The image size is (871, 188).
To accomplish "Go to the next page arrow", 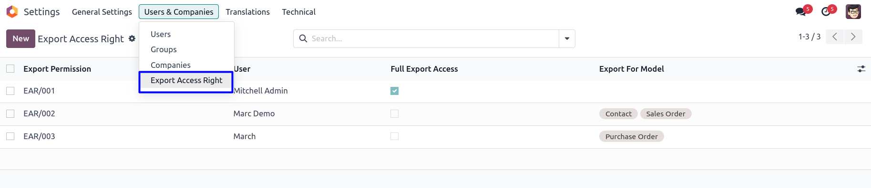I will tap(853, 37).
